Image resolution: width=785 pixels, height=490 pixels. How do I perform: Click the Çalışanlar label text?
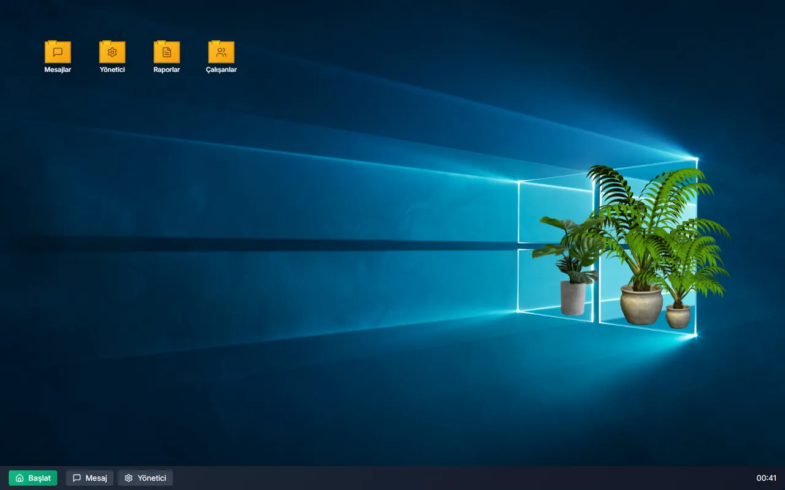coord(221,70)
